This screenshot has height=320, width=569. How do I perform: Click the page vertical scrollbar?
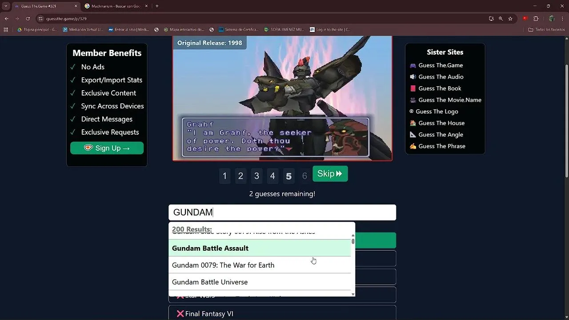[566, 120]
